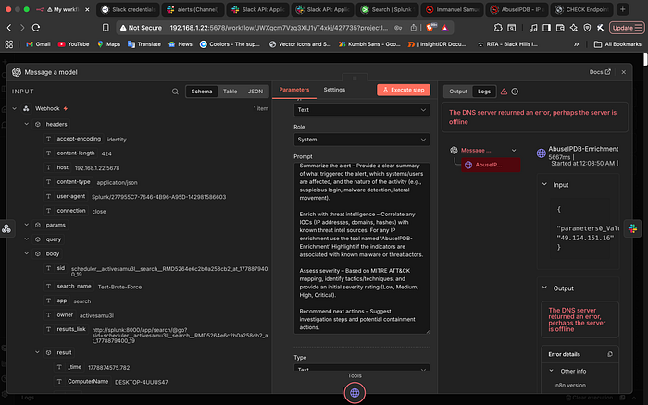This screenshot has height=405, width=648.
Task: Click the browser reload icon
Action: click(x=36, y=28)
